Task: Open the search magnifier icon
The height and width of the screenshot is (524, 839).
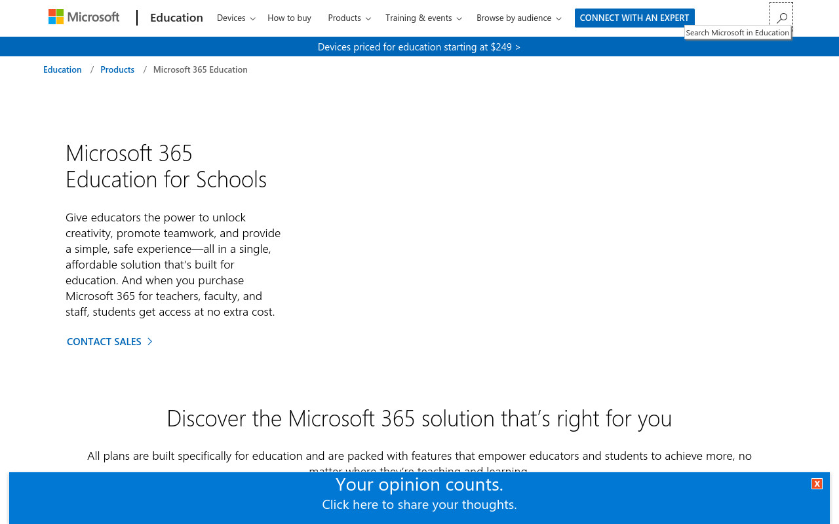Action: tap(781, 18)
